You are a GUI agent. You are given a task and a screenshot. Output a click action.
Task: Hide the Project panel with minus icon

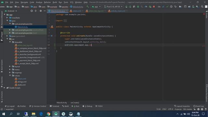pos(45,11)
